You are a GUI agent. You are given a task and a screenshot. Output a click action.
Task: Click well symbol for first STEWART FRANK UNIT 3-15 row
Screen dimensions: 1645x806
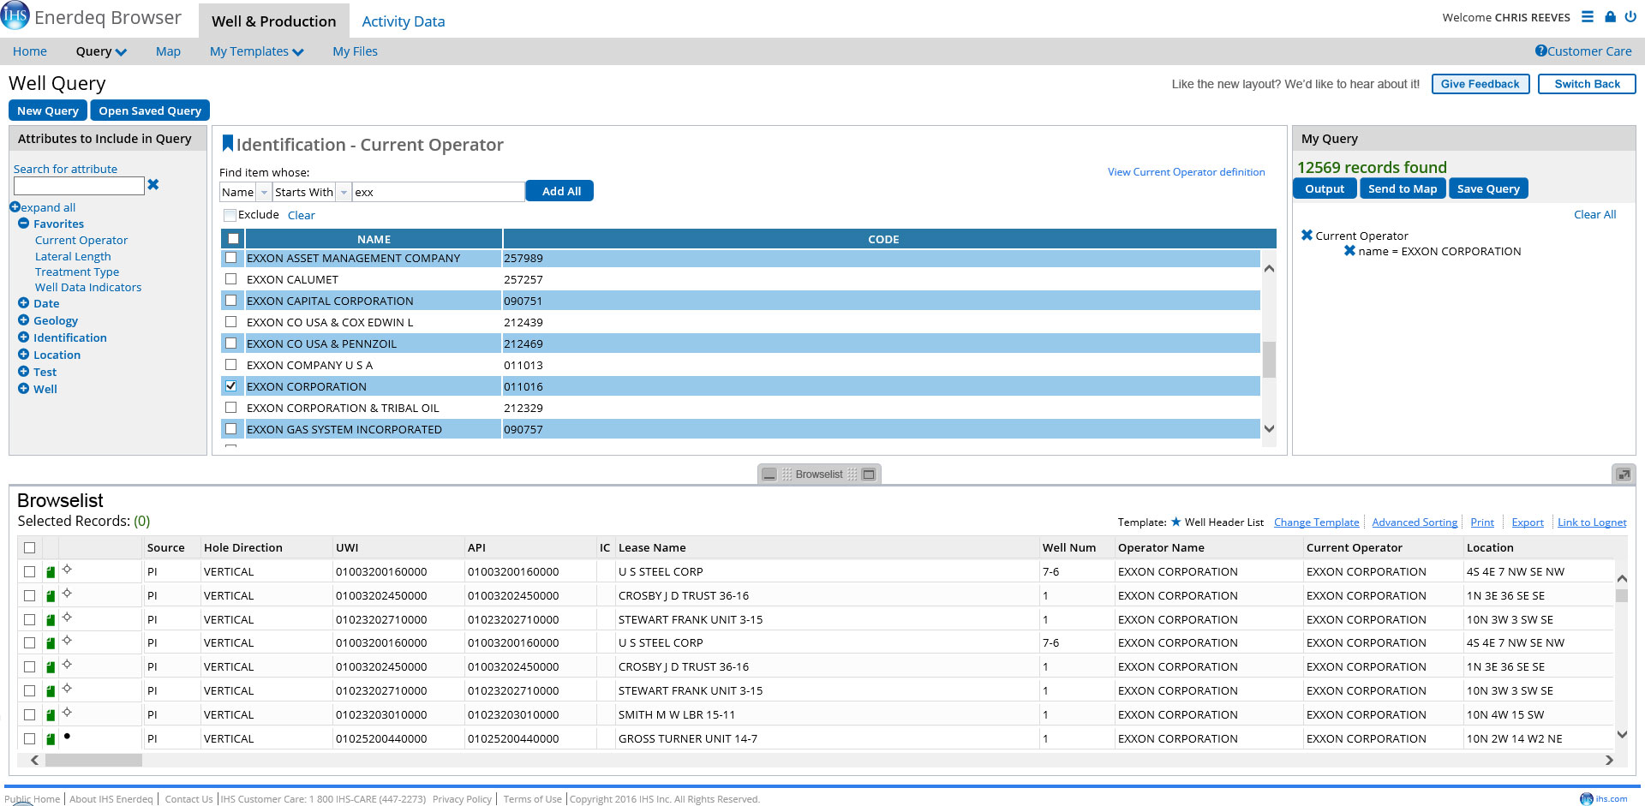tap(67, 618)
